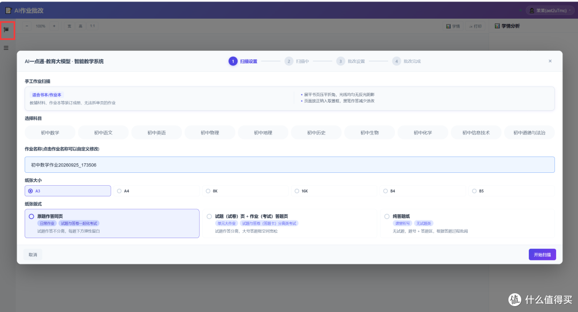Select 原题作答同页 paper layout
This screenshot has height=312, width=578.
point(112,224)
